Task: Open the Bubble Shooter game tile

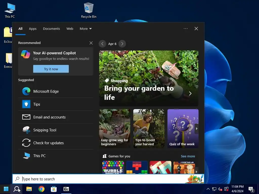Action: 113,167
